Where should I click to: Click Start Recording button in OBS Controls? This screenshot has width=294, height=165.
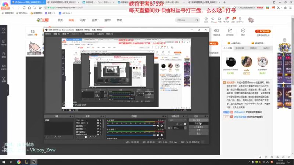(x=198, y=124)
